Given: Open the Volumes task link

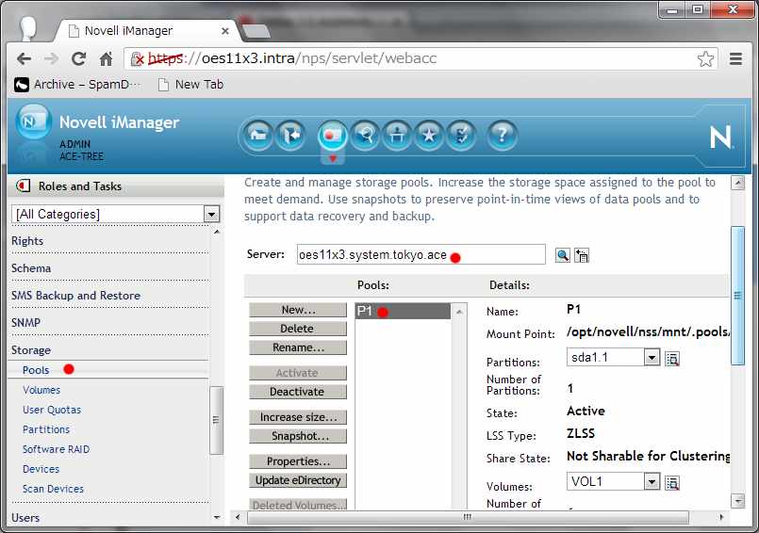Looking at the screenshot, I should pos(41,390).
